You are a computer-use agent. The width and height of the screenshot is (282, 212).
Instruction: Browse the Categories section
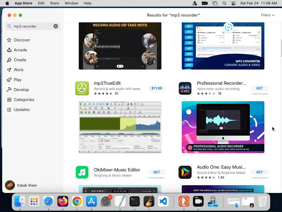(20, 99)
